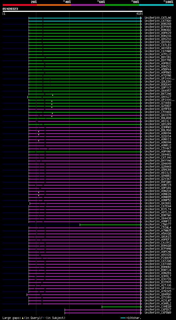Select hit label UniRef100_Q6UK15
The height and width of the screenshot is (320, 176).
pyautogui.click(x=158, y=237)
